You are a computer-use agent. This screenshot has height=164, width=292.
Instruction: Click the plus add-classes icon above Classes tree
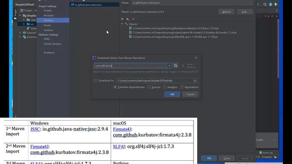pos(122,19)
